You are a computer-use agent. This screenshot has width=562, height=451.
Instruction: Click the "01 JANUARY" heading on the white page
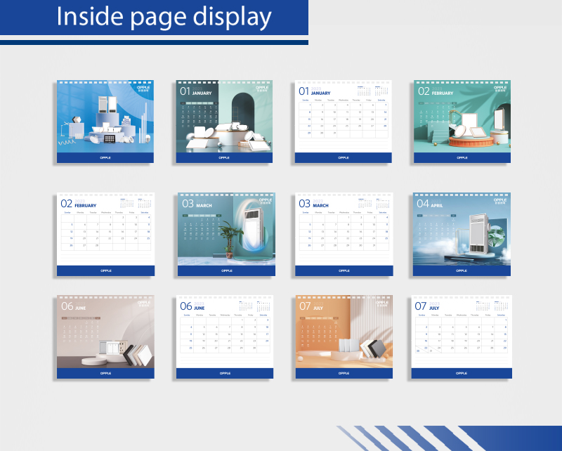click(x=315, y=91)
